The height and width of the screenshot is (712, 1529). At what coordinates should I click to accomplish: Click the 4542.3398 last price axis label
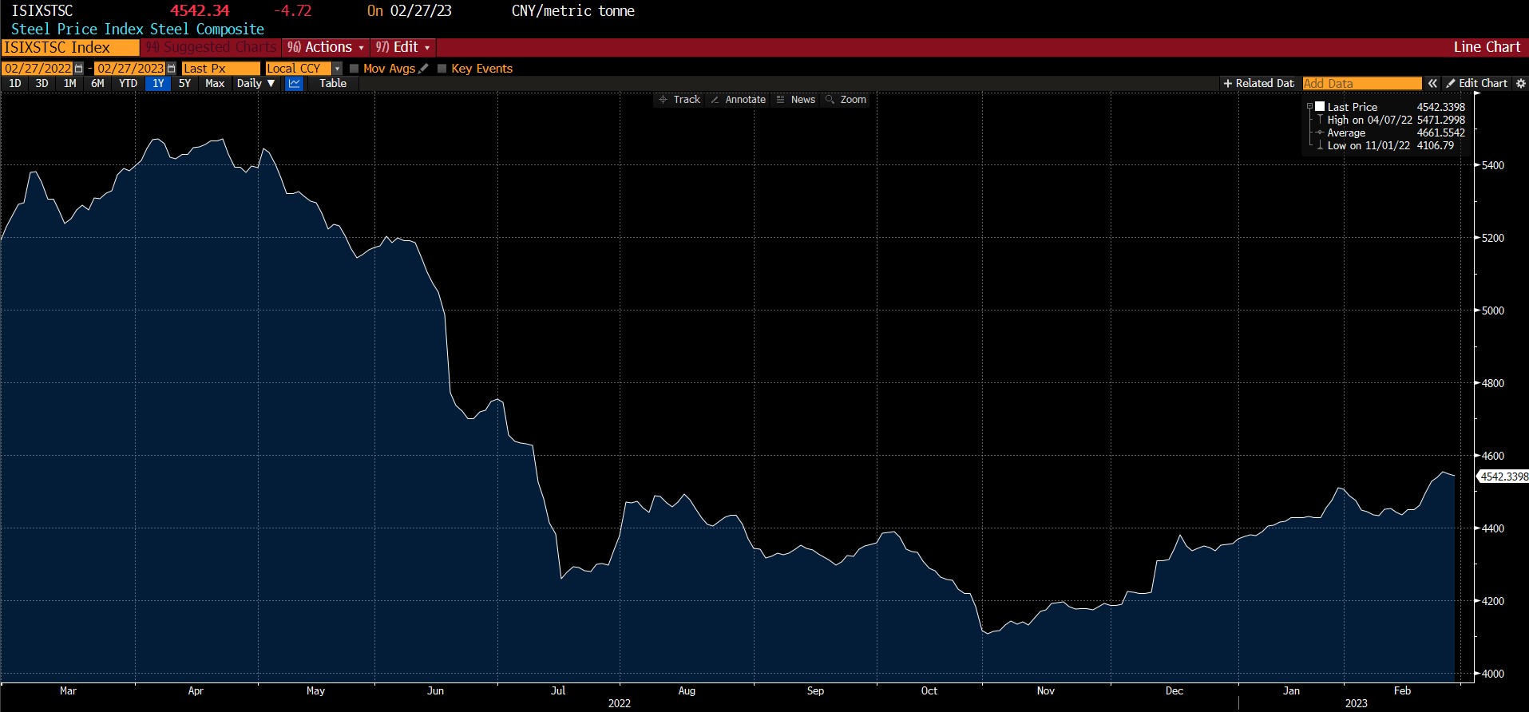pyautogui.click(x=1504, y=477)
